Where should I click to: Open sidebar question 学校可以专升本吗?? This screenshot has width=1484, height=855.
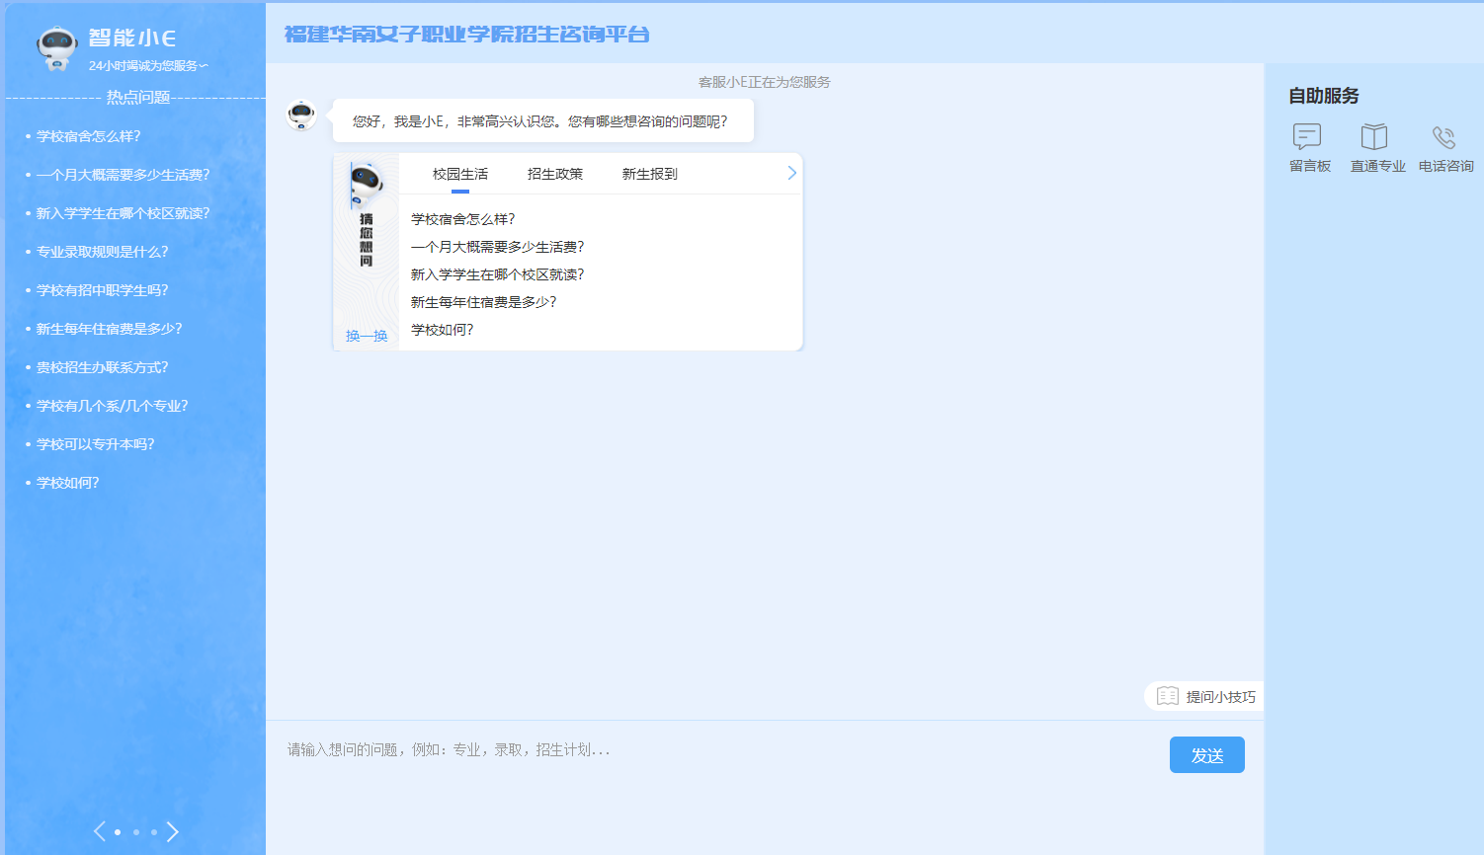pyautogui.click(x=96, y=444)
